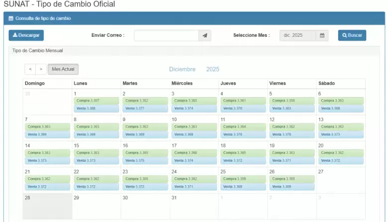
Task: Click Venta 3.375 entry on December 16
Action: pos(145,160)
